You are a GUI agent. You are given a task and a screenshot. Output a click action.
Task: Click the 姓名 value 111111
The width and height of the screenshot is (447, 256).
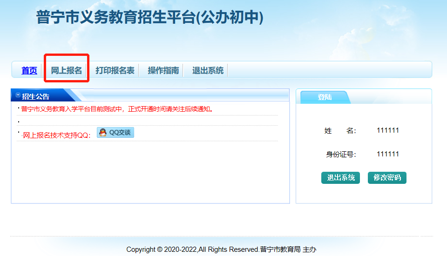tap(388, 131)
